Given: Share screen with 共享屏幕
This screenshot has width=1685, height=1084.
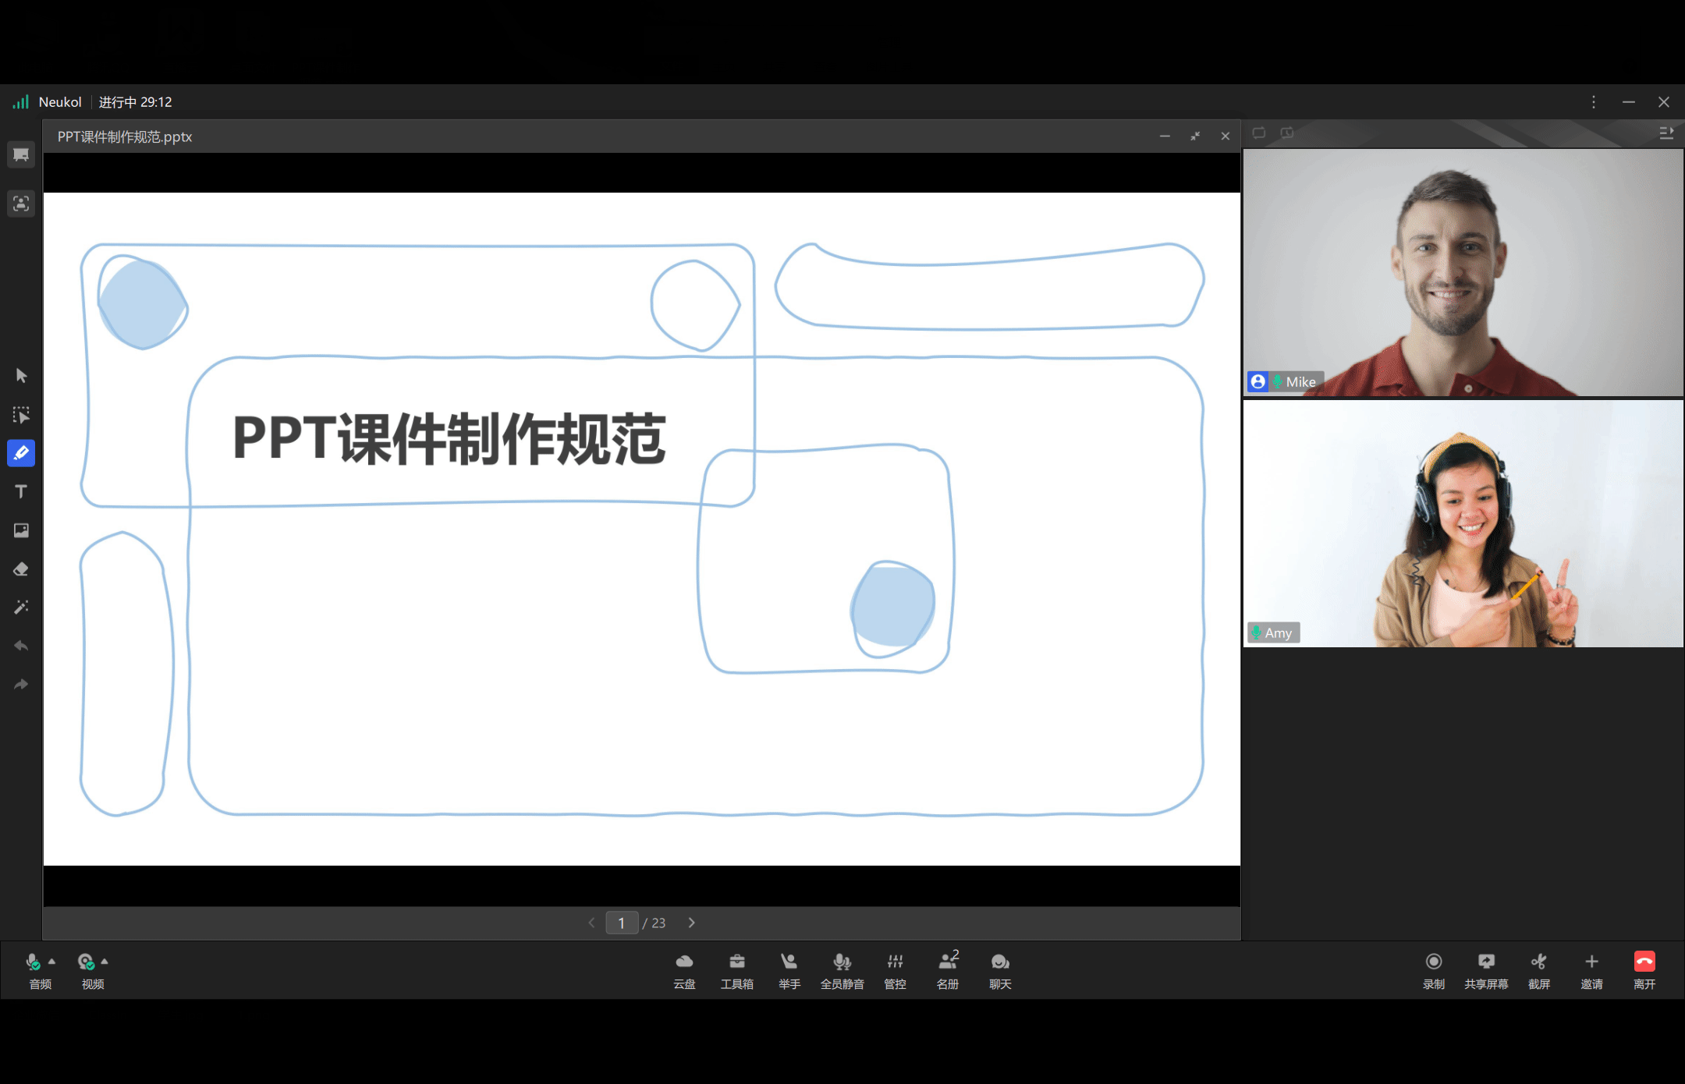Looking at the screenshot, I should click(x=1486, y=971).
